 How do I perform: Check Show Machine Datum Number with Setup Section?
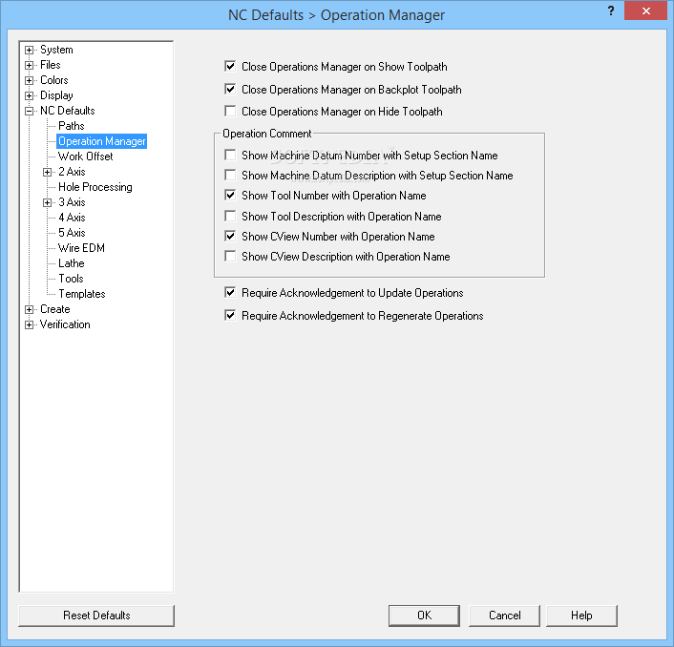tap(230, 156)
